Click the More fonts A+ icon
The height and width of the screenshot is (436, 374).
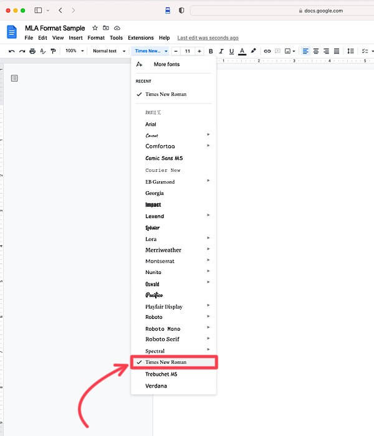click(140, 64)
